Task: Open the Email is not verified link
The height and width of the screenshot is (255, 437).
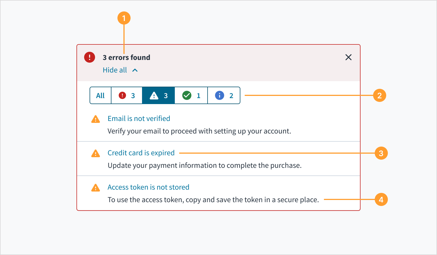Action: pos(139,119)
